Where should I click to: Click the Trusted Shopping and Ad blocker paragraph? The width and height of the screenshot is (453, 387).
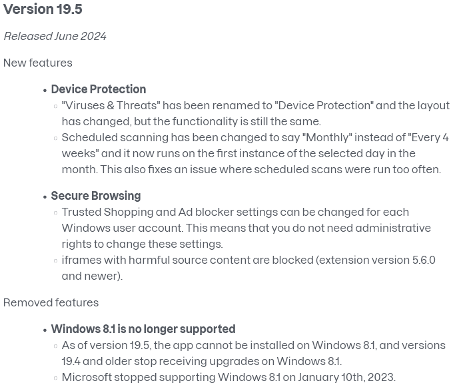pyautogui.click(x=246, y=228)
